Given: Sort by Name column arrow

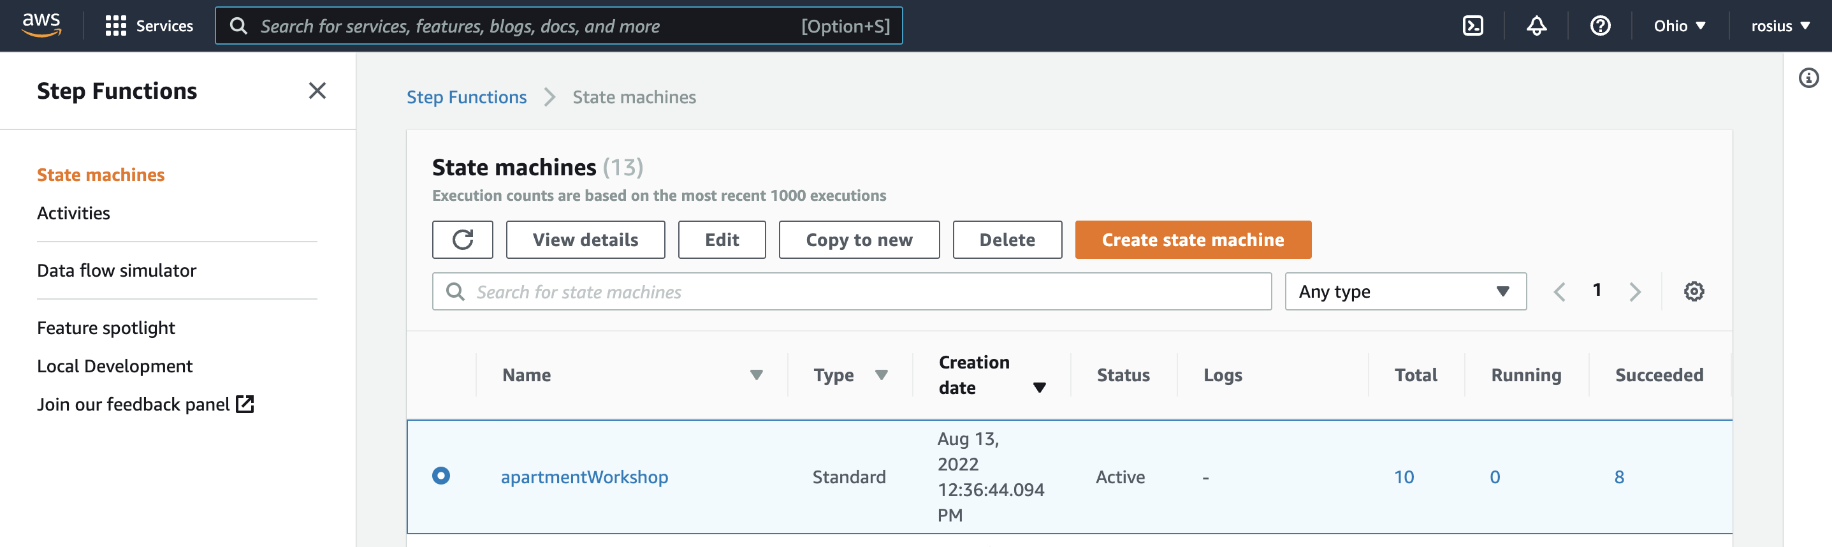Looking at the screenshot, I should tap(756, 375).
